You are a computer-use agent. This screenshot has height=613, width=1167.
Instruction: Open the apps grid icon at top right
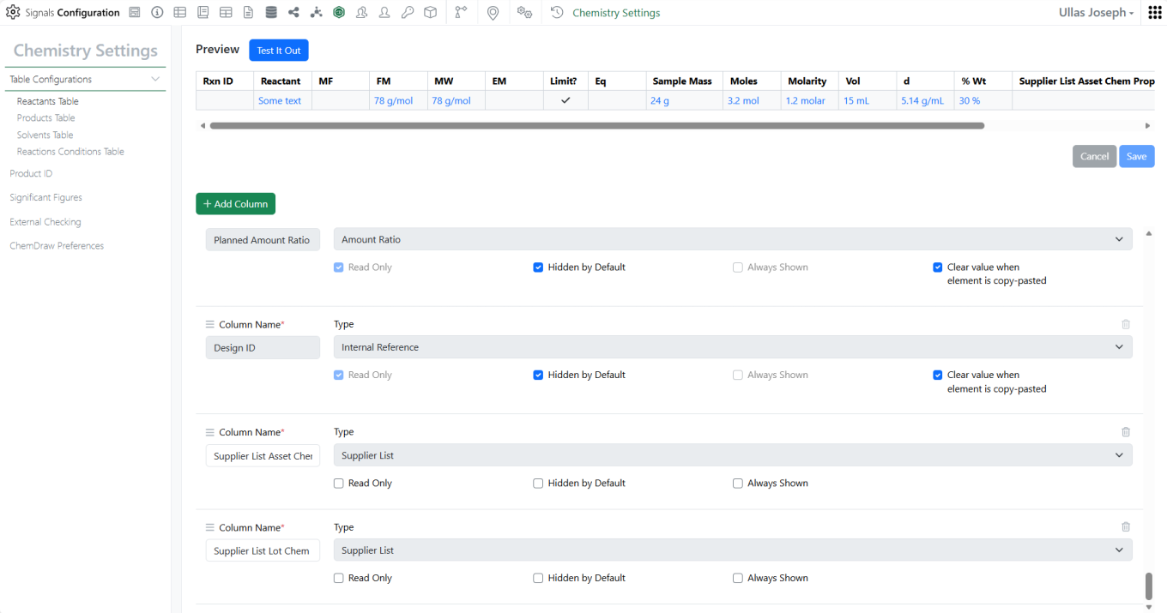coord(1154,13)
